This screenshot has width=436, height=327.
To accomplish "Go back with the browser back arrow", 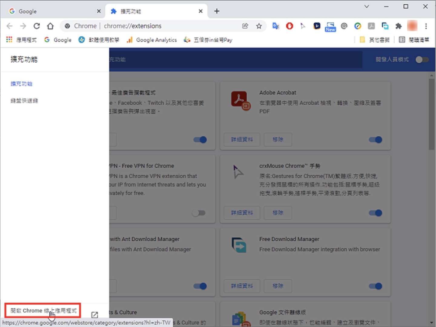I will pyautogui.click(x=9, y=26).
